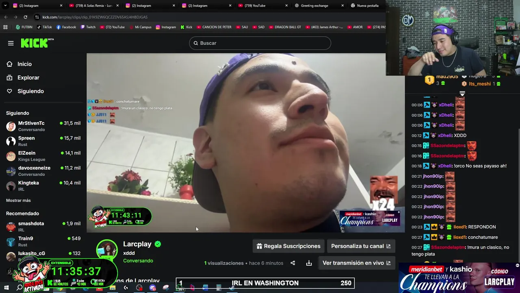Open the Windows Start button
Image resolution: width=520 pixels, height=293 pixels.
click(6, 288)
